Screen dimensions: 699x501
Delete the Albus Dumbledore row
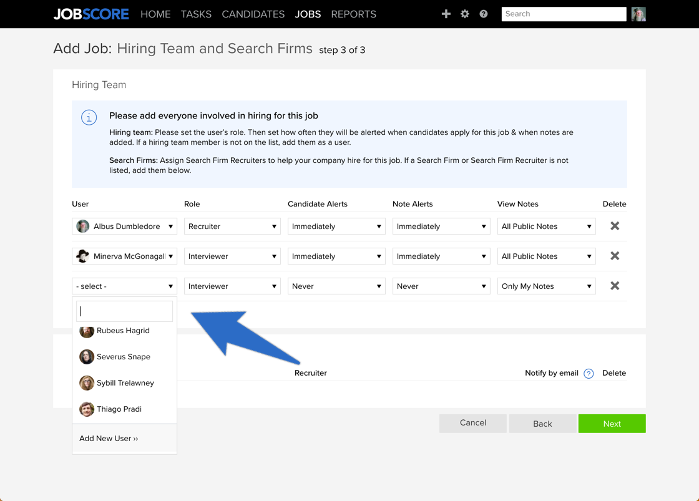click(x=615, y=226)
